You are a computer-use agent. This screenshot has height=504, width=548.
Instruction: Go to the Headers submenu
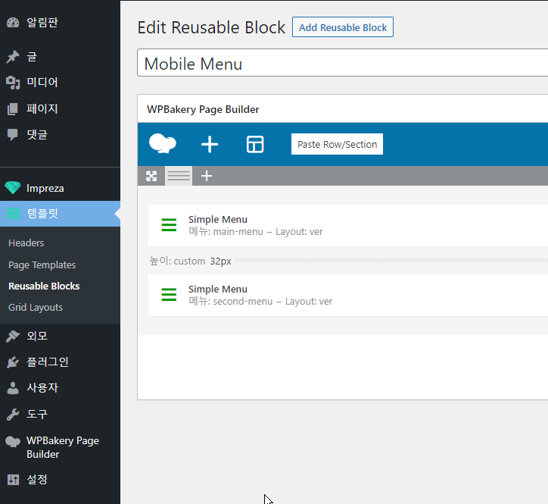pos(26,243)
